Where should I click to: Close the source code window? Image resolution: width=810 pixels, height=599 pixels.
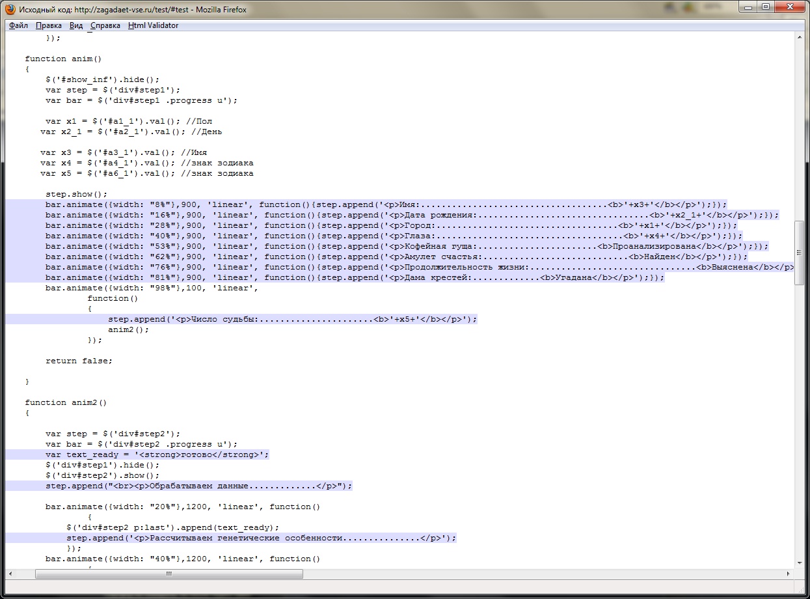(x=789, y=7)
